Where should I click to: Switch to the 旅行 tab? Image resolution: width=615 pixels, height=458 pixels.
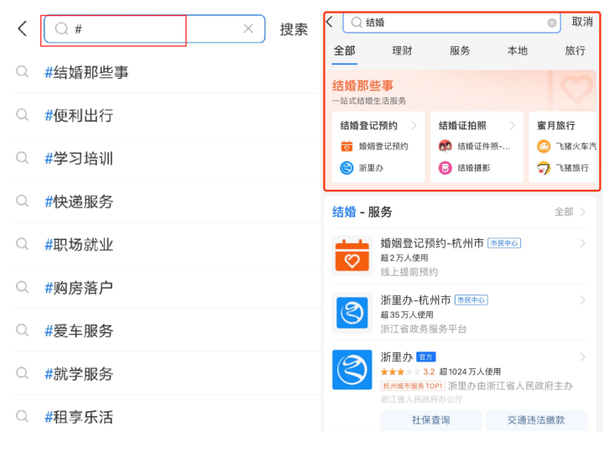575,50
